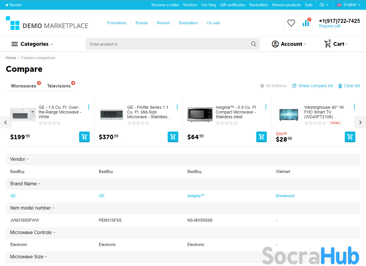Click the Categories hamburger menu icon
The width and height of the screenshot is (366, 266).
[14, 44]
